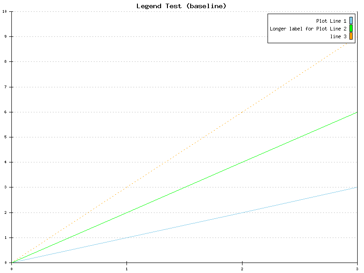Screen dimensions: 364x273
Task: Click the dotted orange plot line
Action: pos(185,150)
